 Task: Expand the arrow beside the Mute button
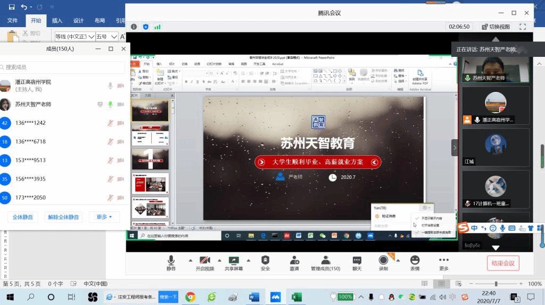(190, 260)
